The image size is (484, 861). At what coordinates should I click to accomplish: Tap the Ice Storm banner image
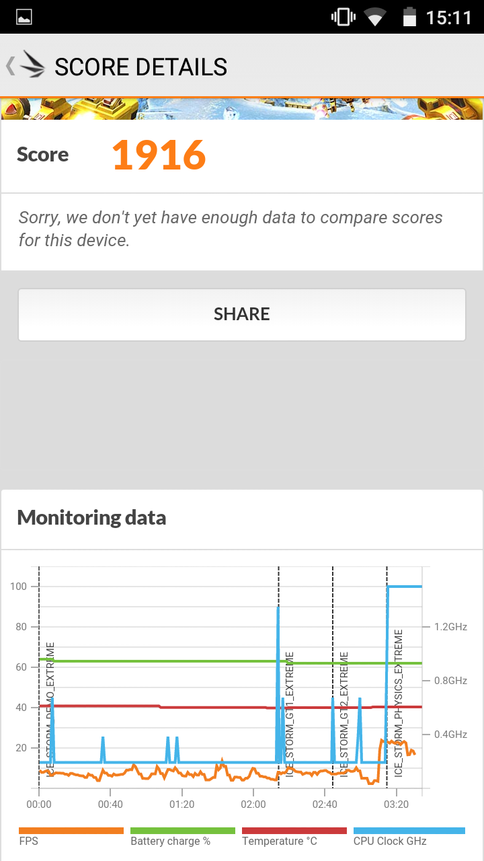[x=242, y=109]
